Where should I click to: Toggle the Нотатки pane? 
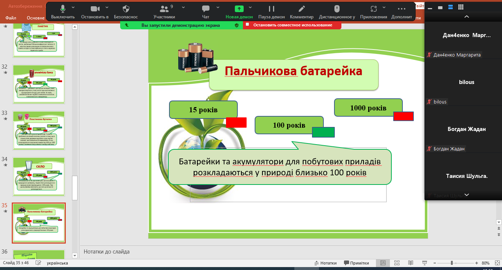point(326,263)
